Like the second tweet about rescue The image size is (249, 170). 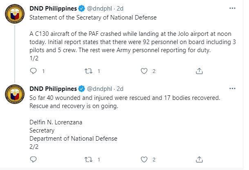[x=144, y=159]
